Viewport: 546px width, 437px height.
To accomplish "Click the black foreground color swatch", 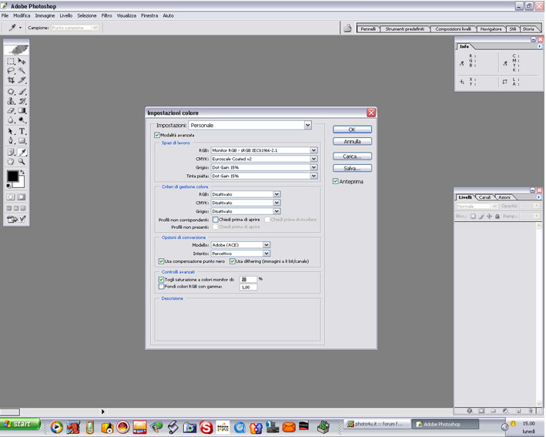I will (x=13, y=177).
